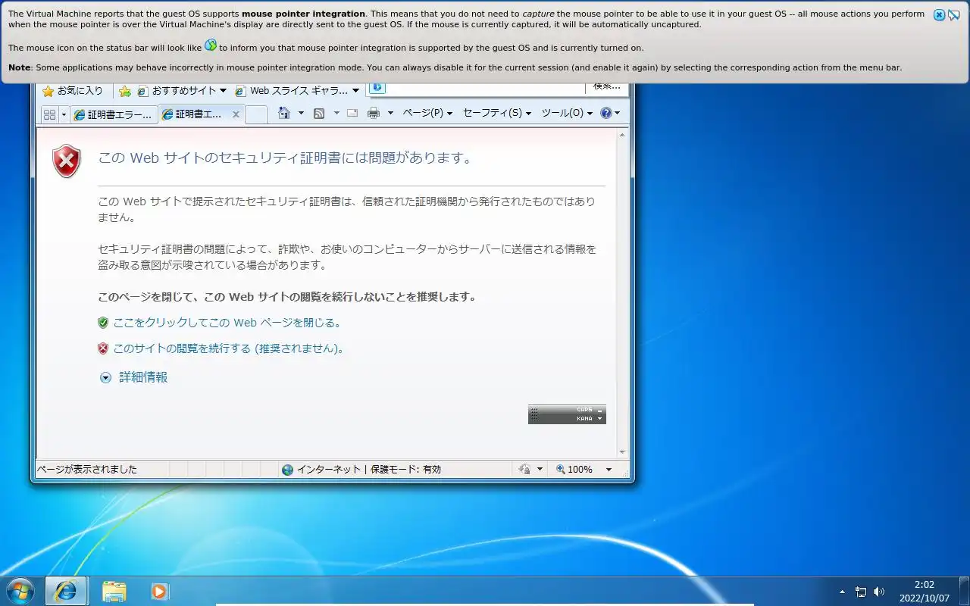Expand the Home button dropdown arrow
Viewport: 970px width, 606px height.
(301, 113)
